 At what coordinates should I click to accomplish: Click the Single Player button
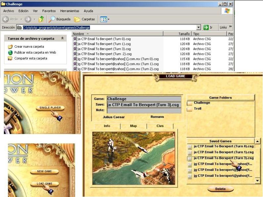click(50, 108)
